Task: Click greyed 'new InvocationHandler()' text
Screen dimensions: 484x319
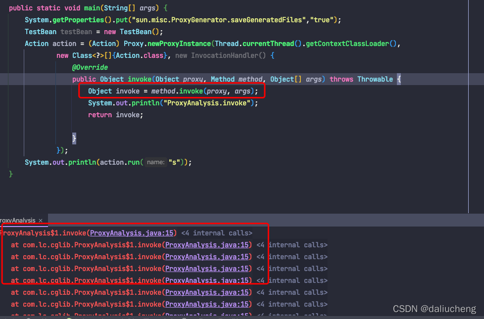Action: 220,55
